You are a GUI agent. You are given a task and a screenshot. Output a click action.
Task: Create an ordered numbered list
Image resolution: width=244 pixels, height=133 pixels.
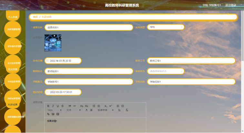pos(94,106)
